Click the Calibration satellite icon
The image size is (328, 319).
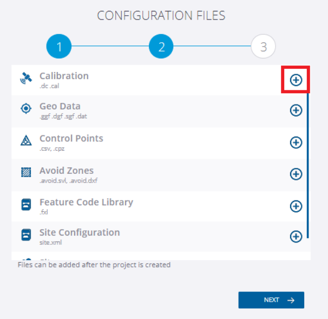(x=26, y=79)
